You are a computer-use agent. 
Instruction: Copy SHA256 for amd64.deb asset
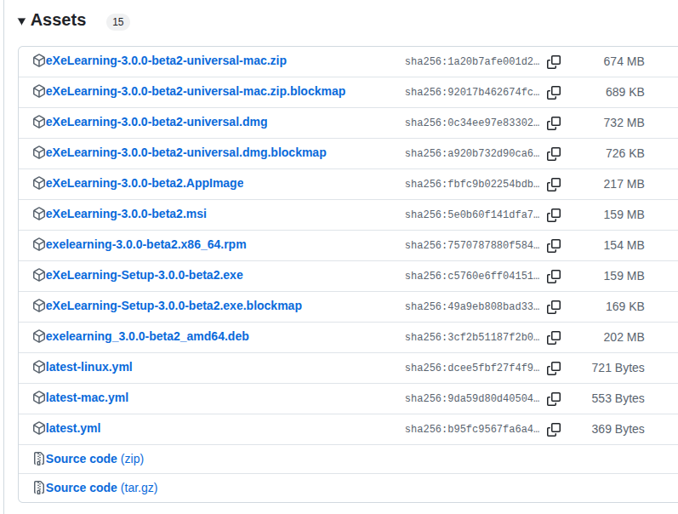point(554,338)
